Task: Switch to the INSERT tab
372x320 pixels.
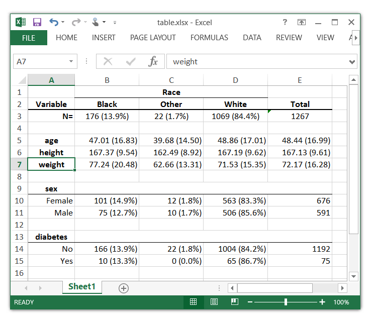Action: click(x=104, y=38)
